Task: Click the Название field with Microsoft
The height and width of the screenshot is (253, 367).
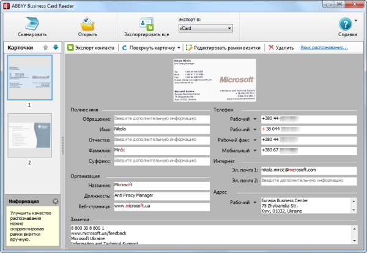Action: [x=161, y=186]
